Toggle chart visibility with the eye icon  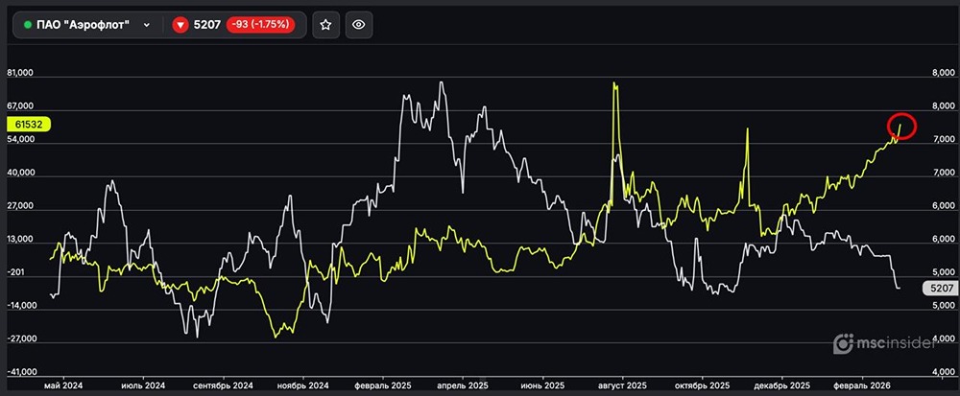pos(359,25)
